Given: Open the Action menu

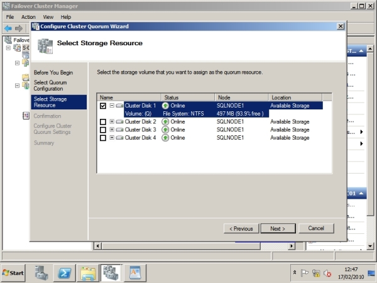Looking at the screenshot, I should click(28, 17).
